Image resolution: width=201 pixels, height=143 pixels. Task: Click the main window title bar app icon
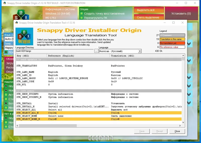point(5,3)
